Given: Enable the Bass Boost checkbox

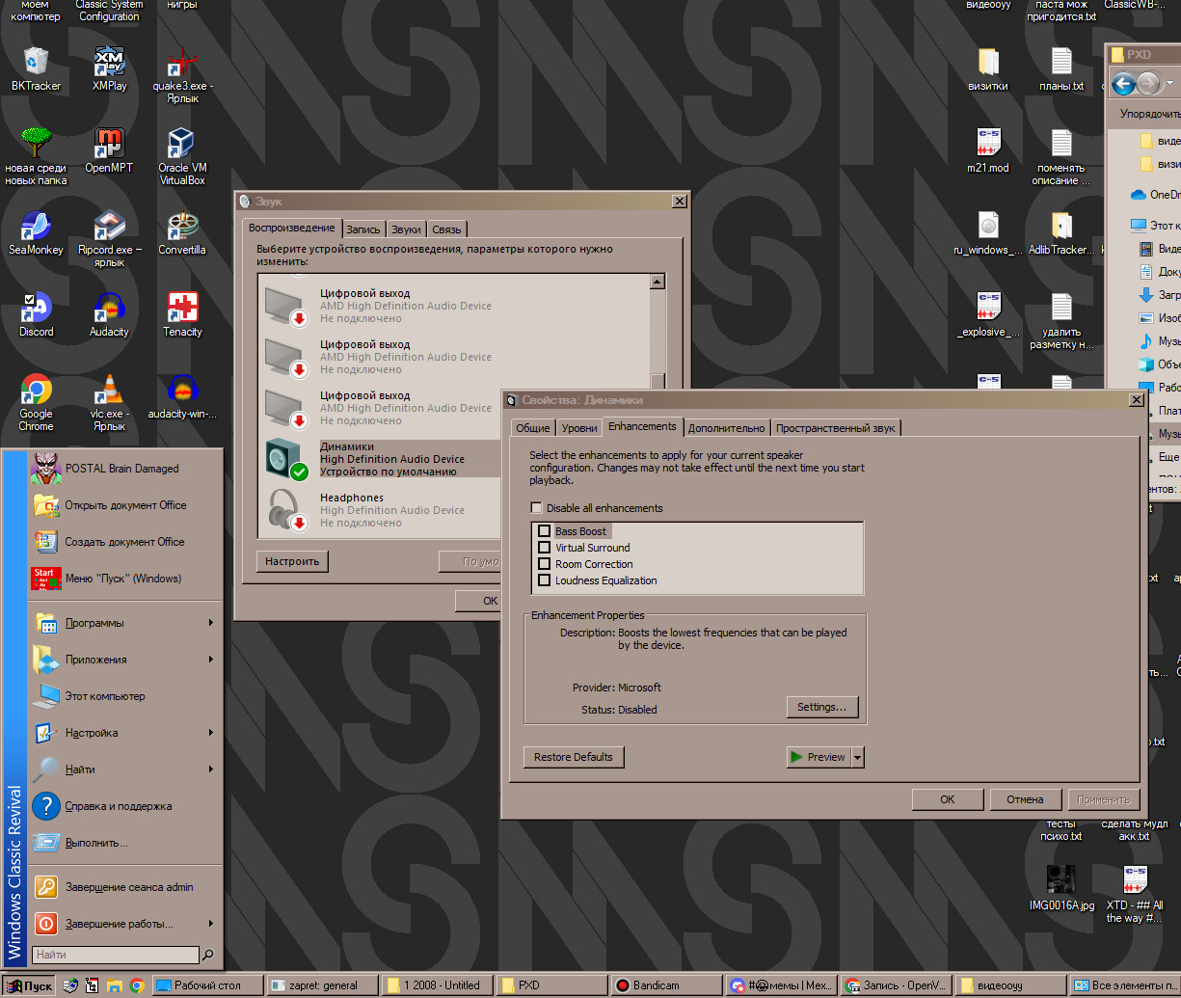Looking at the screenshot, I should 545,531.
